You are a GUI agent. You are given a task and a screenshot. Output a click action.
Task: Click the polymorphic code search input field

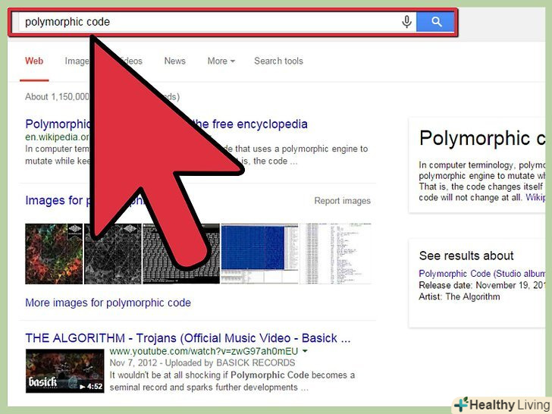point(208,22)
